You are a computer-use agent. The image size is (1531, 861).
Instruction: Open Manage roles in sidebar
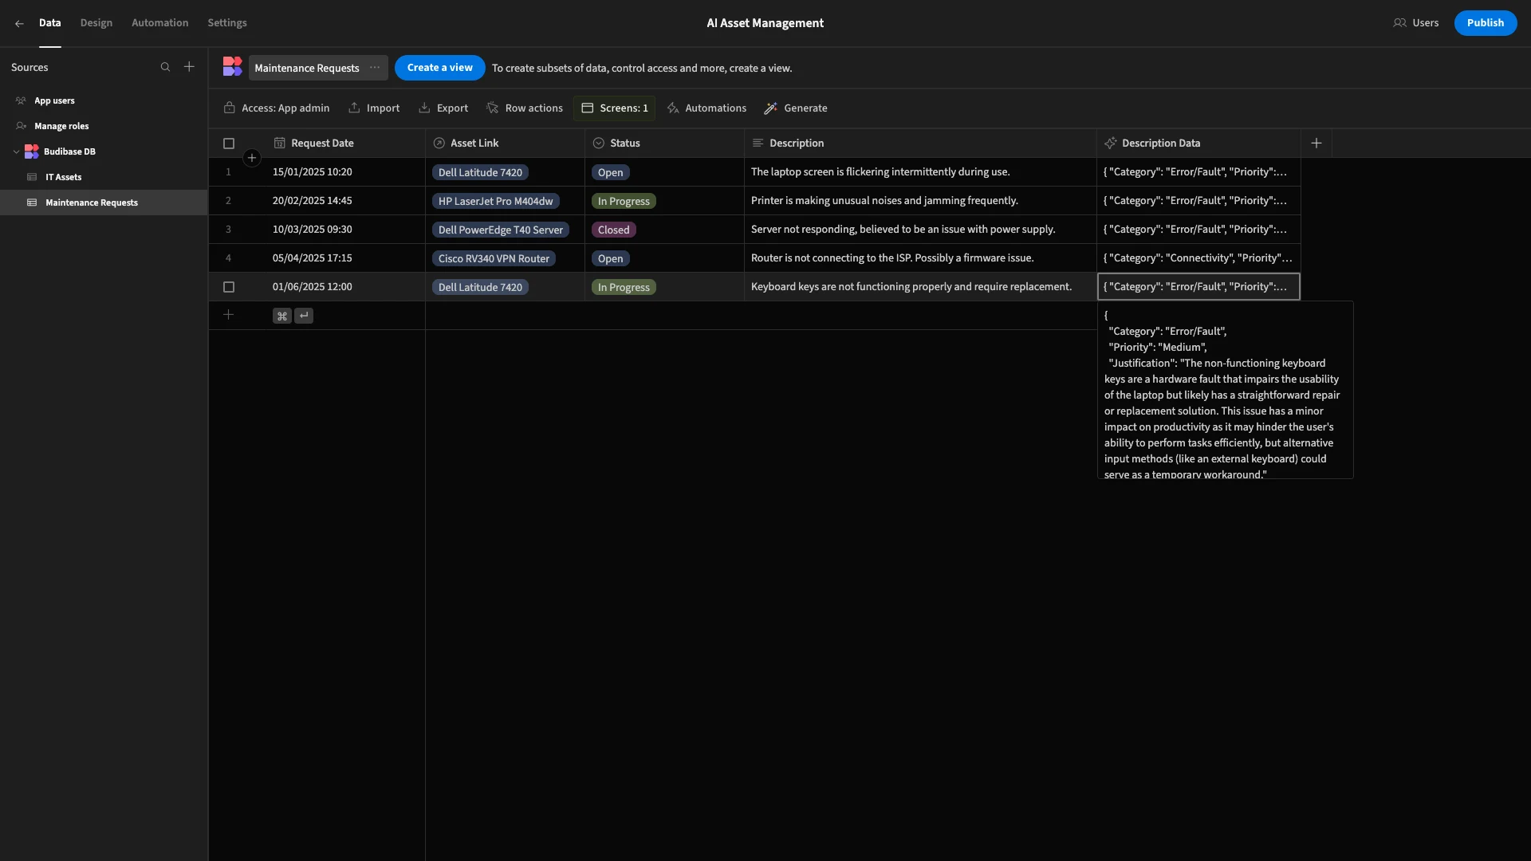click(x=104, y=126)
